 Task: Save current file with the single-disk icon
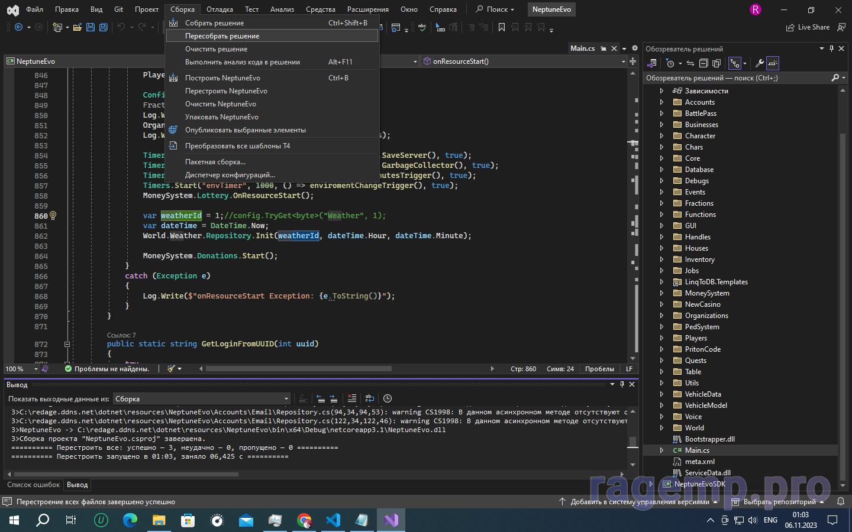[91, 27]
